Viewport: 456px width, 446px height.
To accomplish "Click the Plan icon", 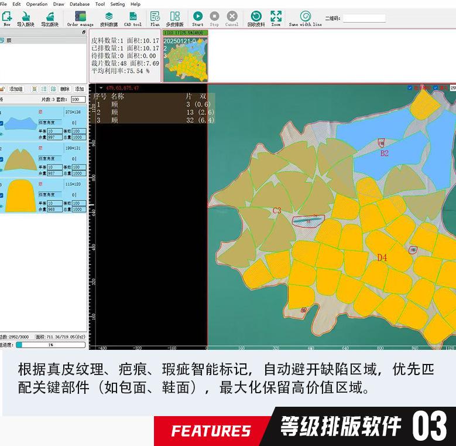I will 155,17.
